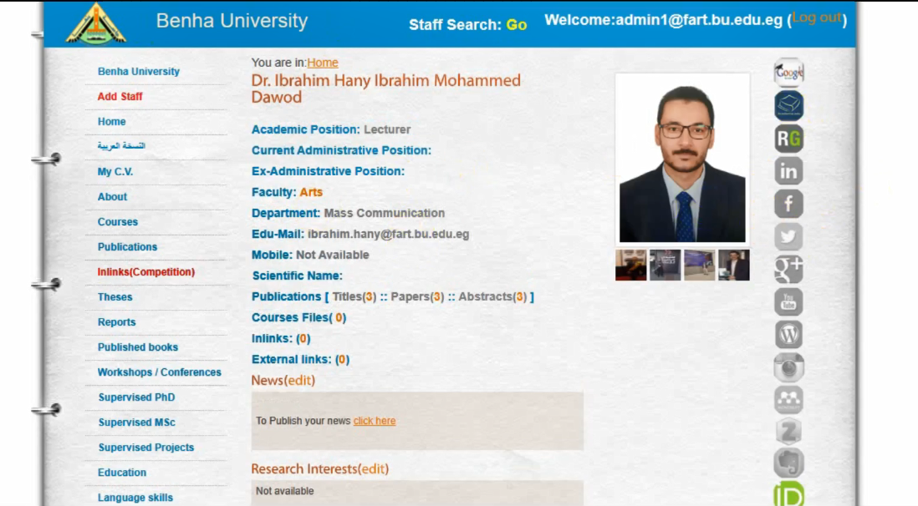
Task: Open Workshops / Conferences
Action: [159, 372]
